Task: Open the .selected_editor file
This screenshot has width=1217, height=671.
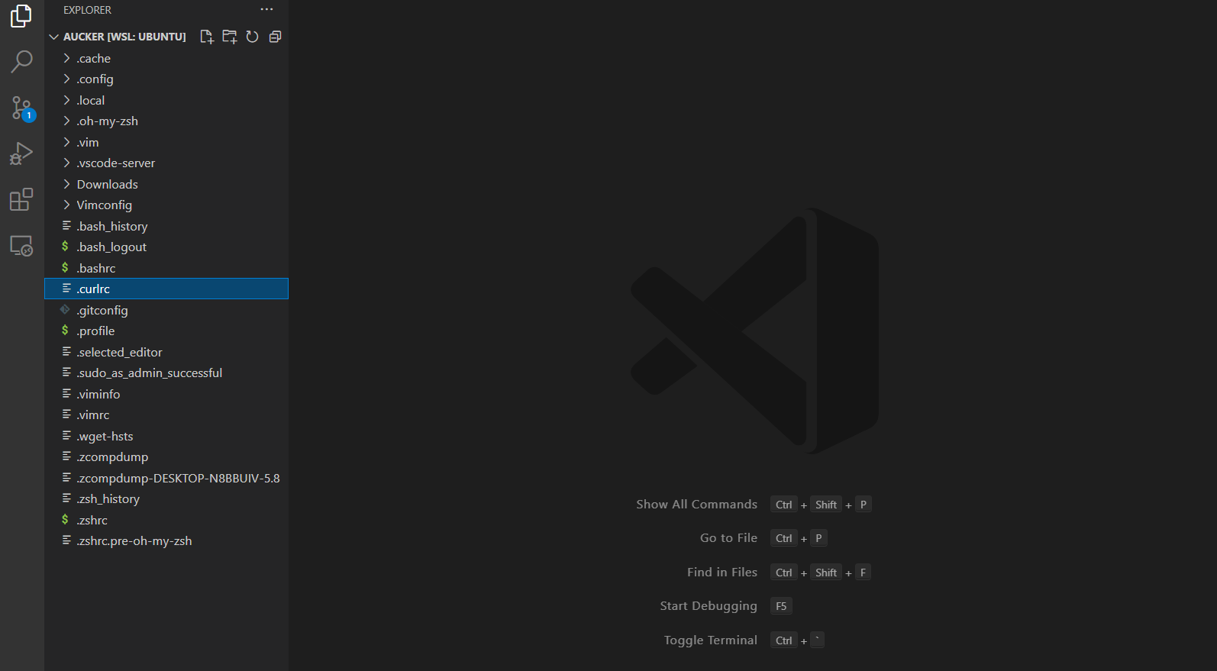Action: pos(166,352)
